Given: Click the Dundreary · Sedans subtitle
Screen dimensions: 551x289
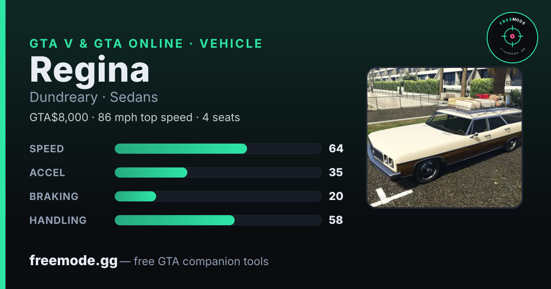Looking at the screenshot, I should [94, 97].
